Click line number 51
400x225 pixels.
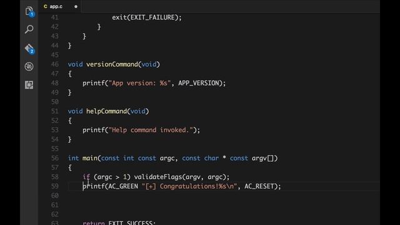[x=54, y=111]
